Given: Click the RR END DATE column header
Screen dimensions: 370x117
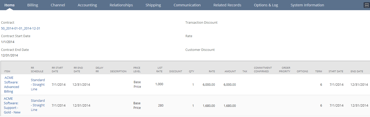Looking at the screenshot, I should [x=78, y=70].
